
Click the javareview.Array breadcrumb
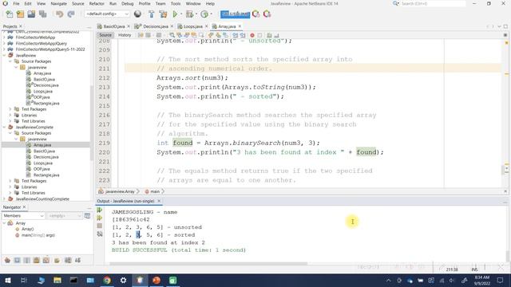(x=120, y=191)
